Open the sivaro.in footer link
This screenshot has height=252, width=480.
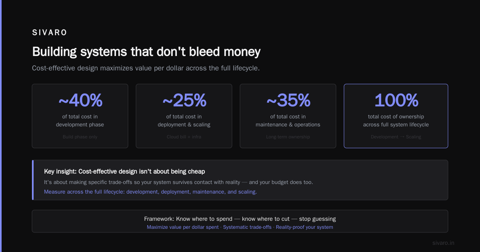[443, 243]
